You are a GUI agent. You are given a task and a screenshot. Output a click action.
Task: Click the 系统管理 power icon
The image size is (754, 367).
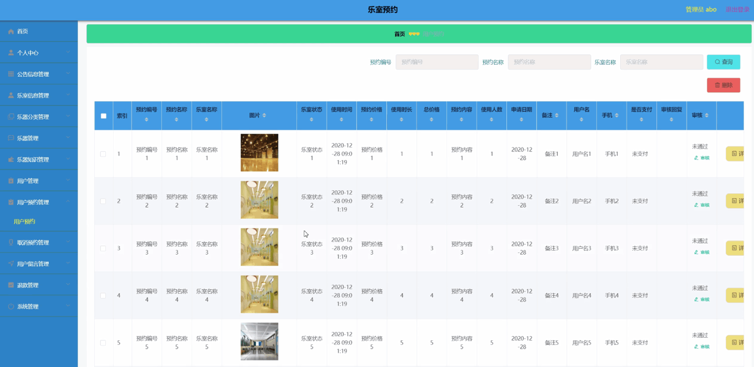click(x=10, y=306)
